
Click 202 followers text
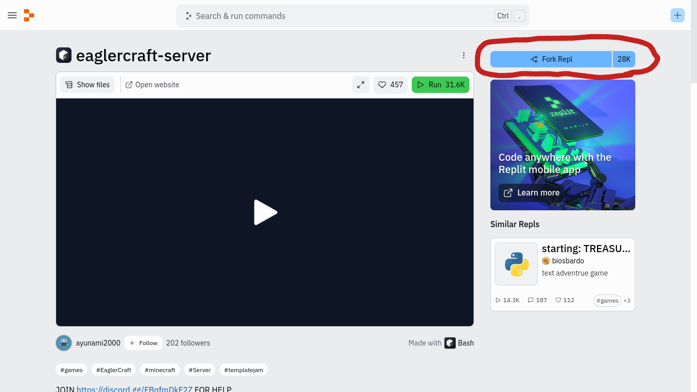coord(188,343)
